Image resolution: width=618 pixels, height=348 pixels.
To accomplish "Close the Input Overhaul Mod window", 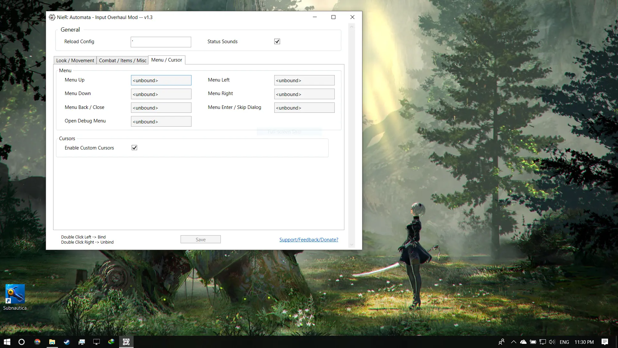I will tap(352, 17).
